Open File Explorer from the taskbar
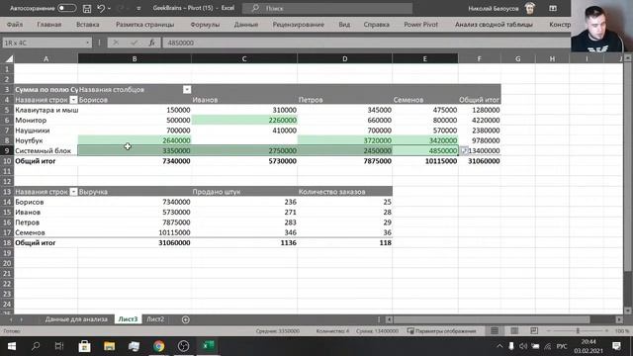The height and width of the screenshot is (356, 633). click(109, 346)
